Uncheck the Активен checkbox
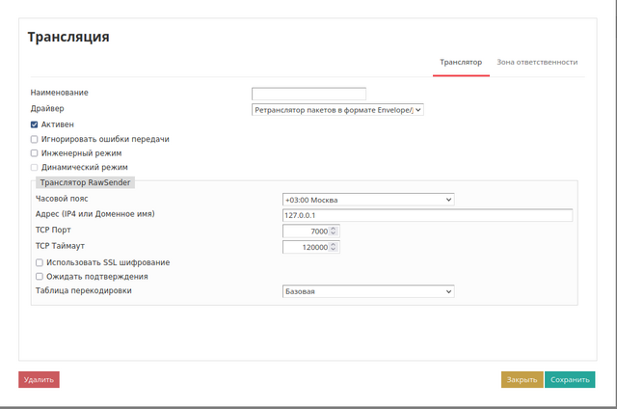The height and width of the screenshot is (409, 617). point(35,124)
